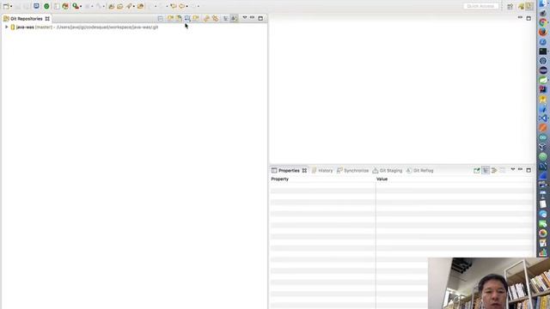Toggle Link with Editor and Selection
This screenshot has width=550, height=309.
coord(215,18)
